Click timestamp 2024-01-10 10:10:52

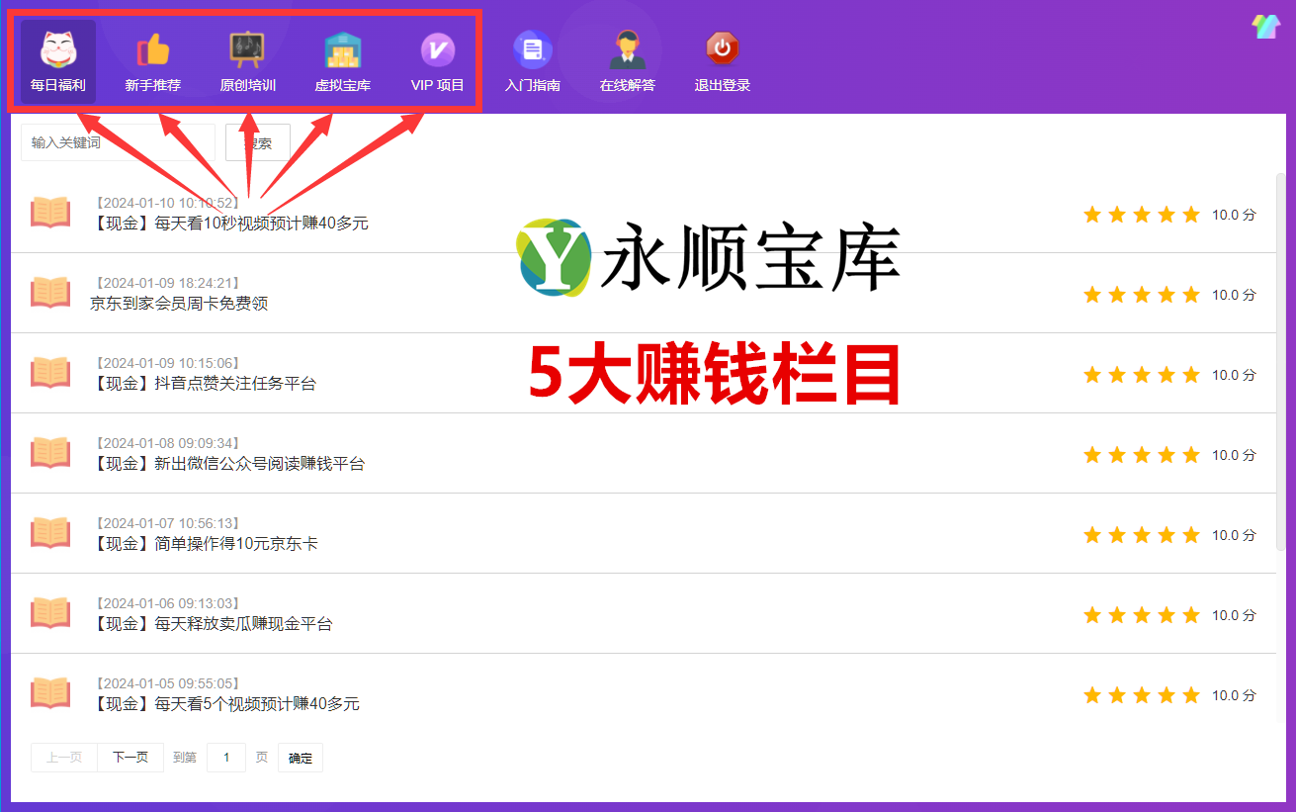[168, 204]
